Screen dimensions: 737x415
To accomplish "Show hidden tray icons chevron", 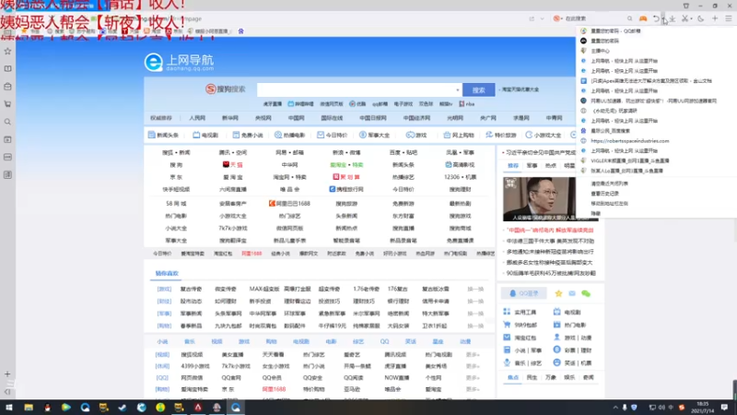I will pyautogui.click(x=615, y=408).
